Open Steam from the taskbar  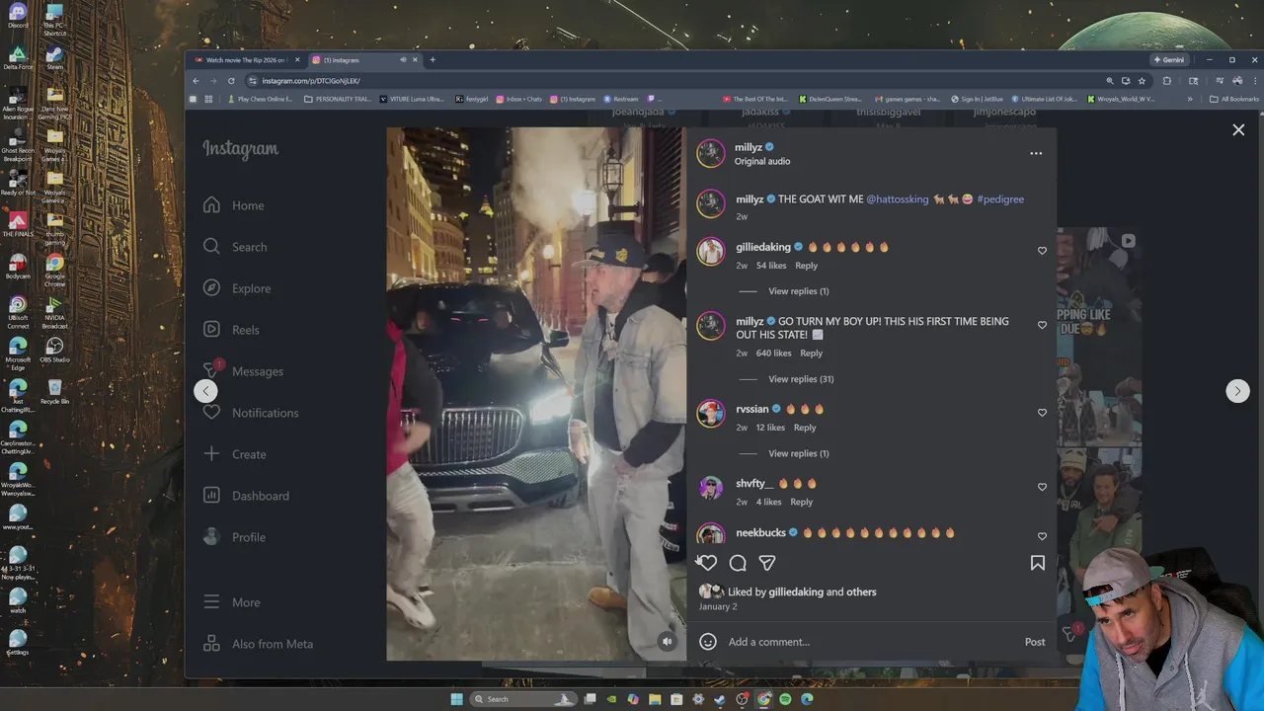[x=720, y=699]
